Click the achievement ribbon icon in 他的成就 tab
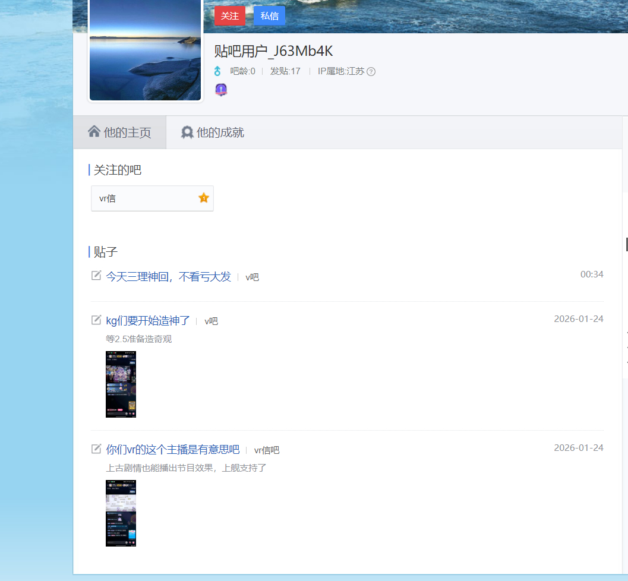 (x=187, y=132)
